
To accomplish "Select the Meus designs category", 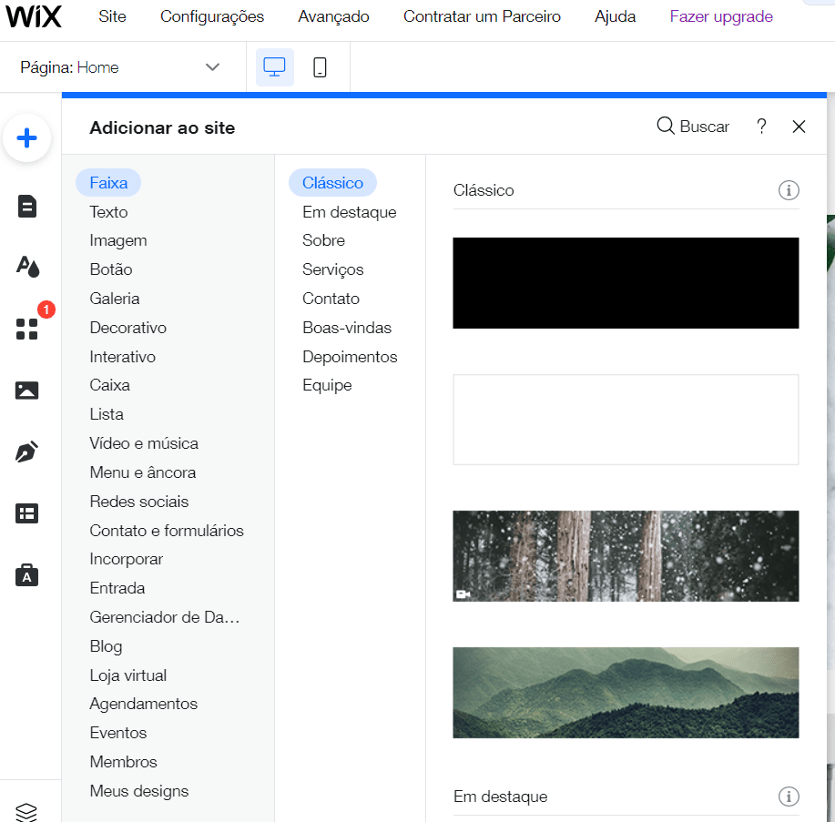I will tap(139, 791).
